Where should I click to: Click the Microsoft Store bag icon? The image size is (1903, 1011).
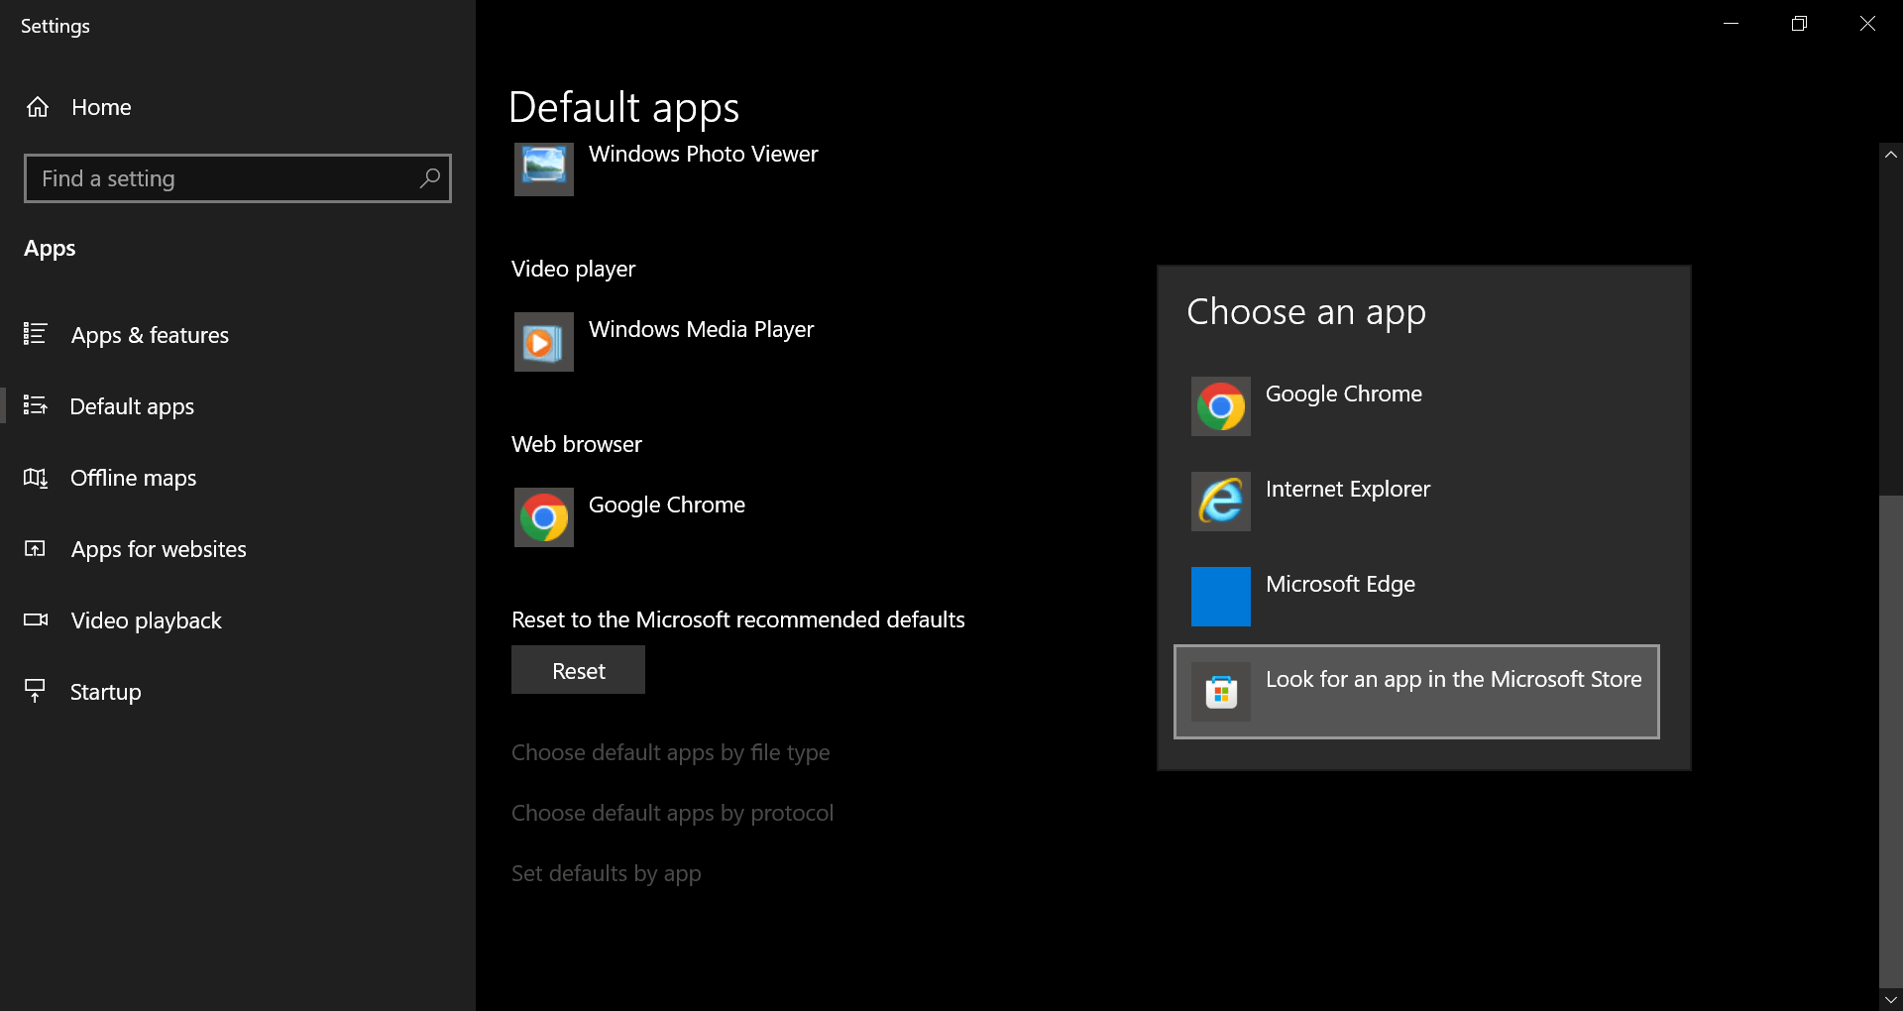tap(1221, 692)
